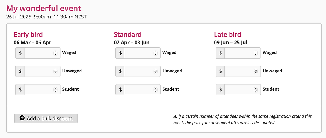Focus the Early bird Waged price field

(42, 53)
